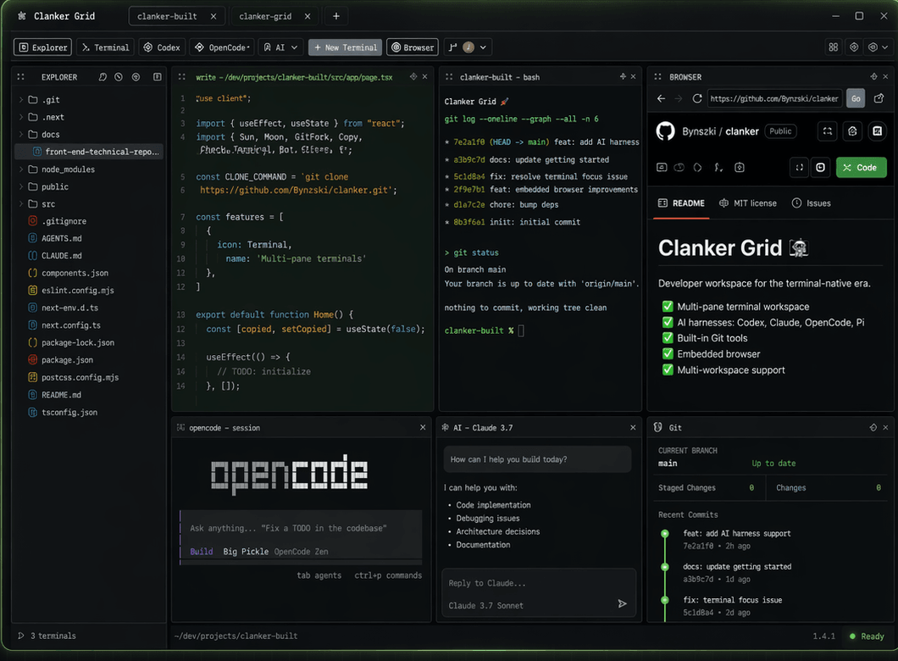The image size is (898, 661).
Task: Open the OpenCode toolbar button
Action: tap(223, 47)
